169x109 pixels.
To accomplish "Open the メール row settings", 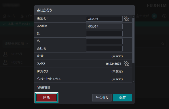I will click(x=83, y=56).
